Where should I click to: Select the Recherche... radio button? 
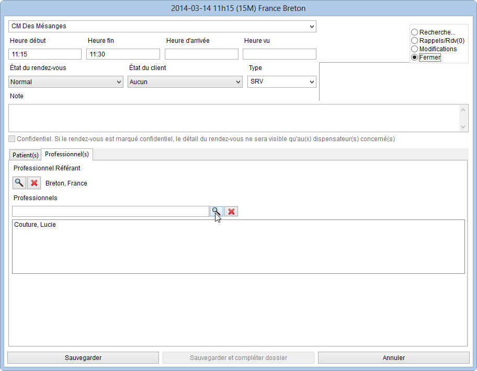click(x=415, y=32)
